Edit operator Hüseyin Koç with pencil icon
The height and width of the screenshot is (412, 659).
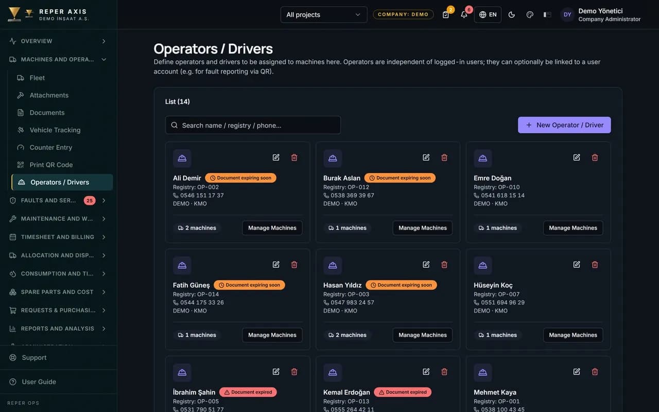pos(577,265)
